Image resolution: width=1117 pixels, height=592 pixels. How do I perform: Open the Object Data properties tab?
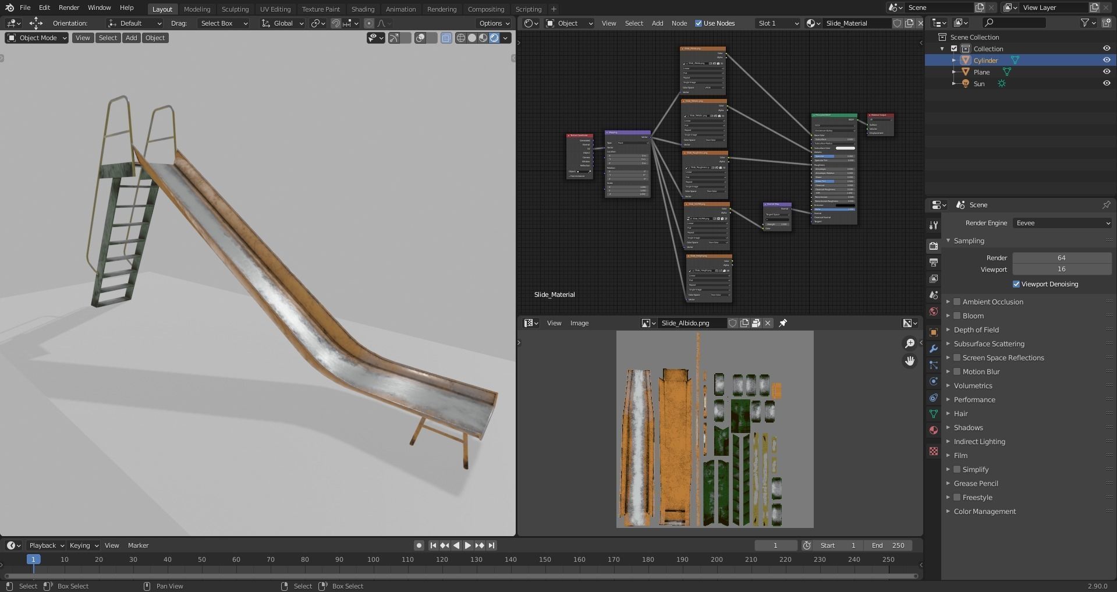click(934, 414)
